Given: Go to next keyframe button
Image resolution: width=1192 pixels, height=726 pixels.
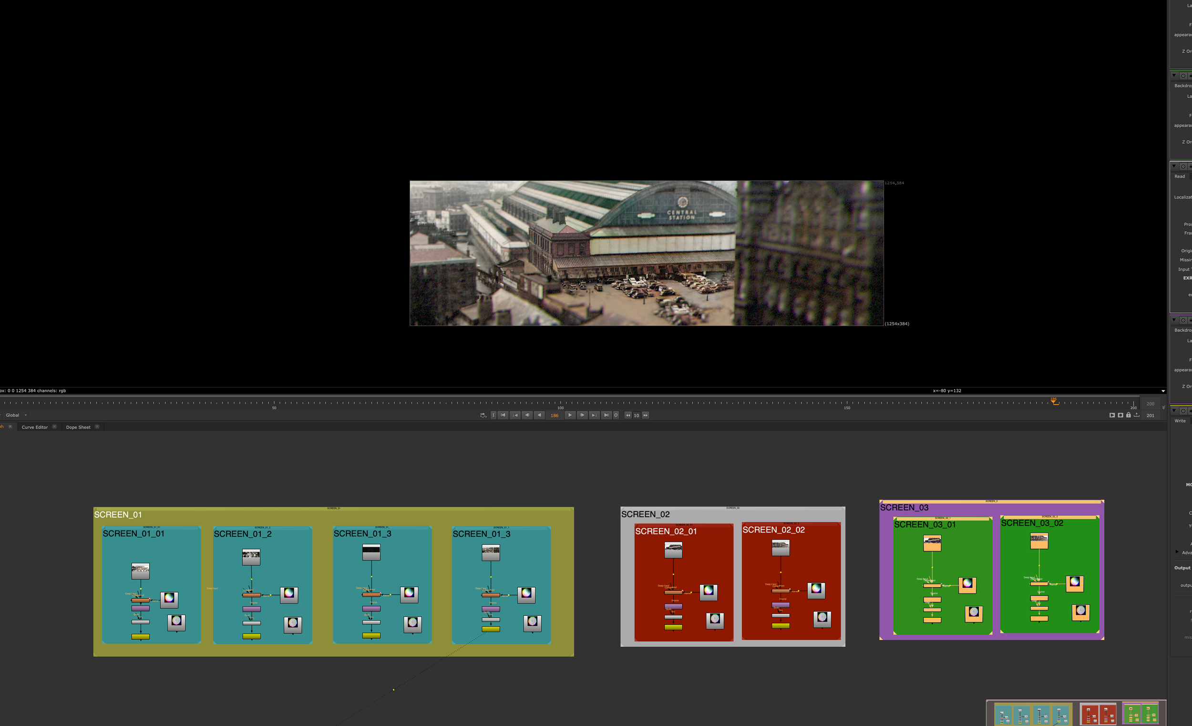Looking at the screenshot, I should [x=594, y=415].
